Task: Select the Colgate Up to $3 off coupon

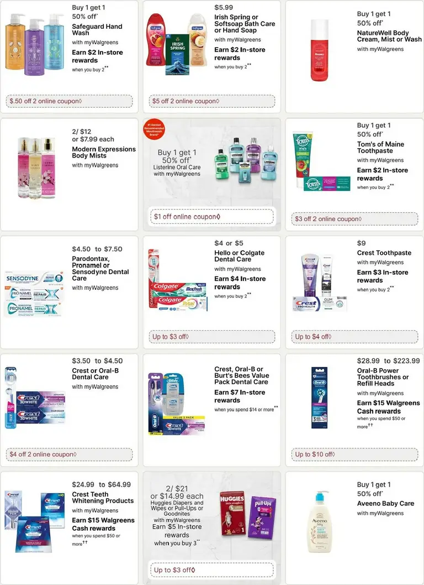Action: [211, 337]
